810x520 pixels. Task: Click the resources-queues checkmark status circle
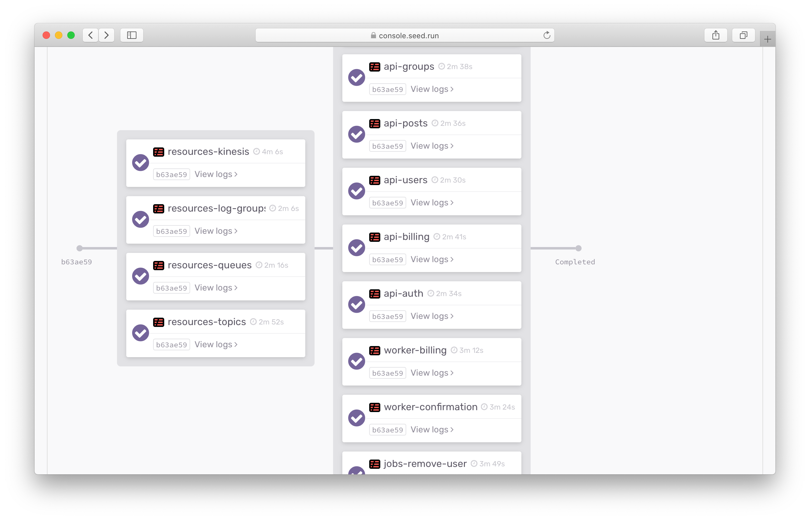click(140, 276)
